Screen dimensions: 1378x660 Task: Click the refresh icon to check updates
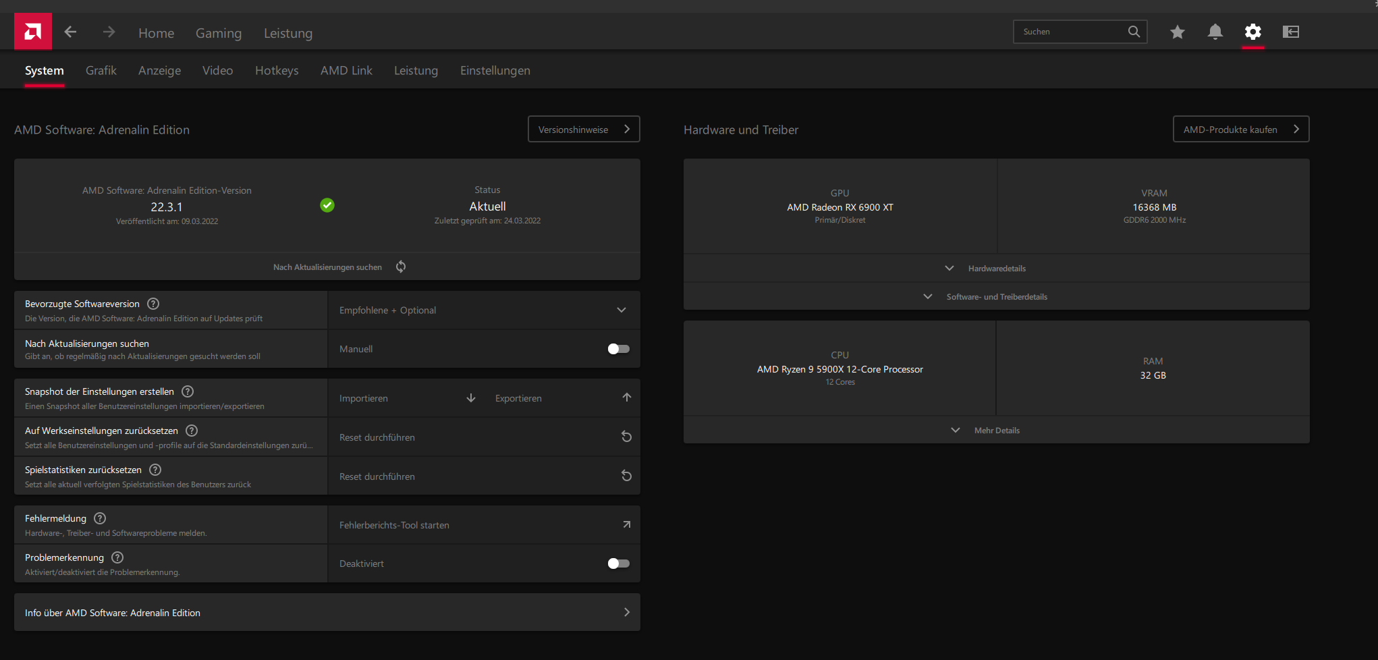point(401,267)
